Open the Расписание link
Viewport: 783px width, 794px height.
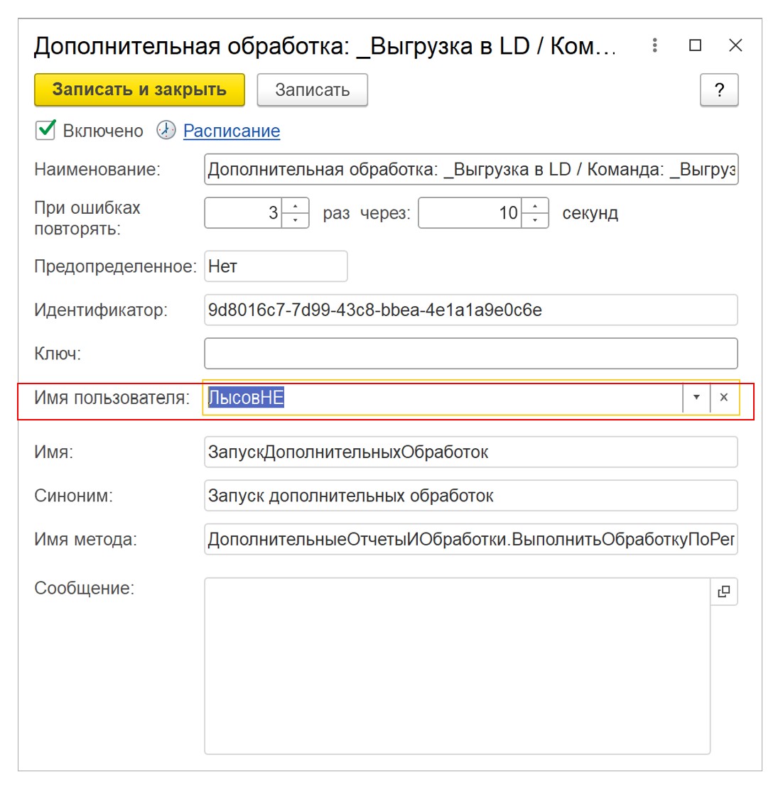232,131
